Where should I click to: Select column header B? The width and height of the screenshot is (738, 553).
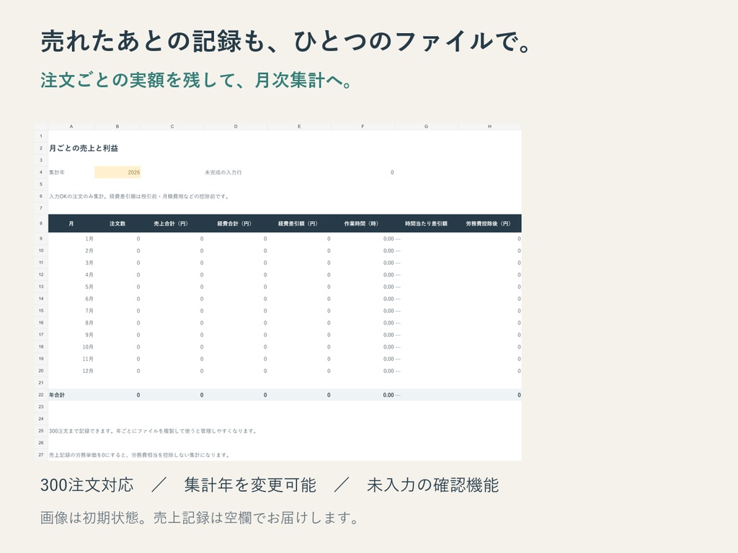(117, 127)
